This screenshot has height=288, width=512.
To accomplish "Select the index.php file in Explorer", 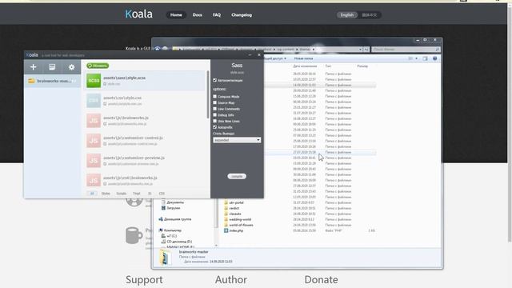I will tap(236, 230).
